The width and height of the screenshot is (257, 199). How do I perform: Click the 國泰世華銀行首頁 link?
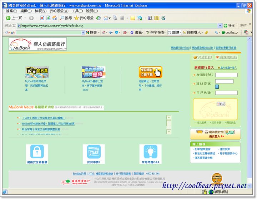226,48
